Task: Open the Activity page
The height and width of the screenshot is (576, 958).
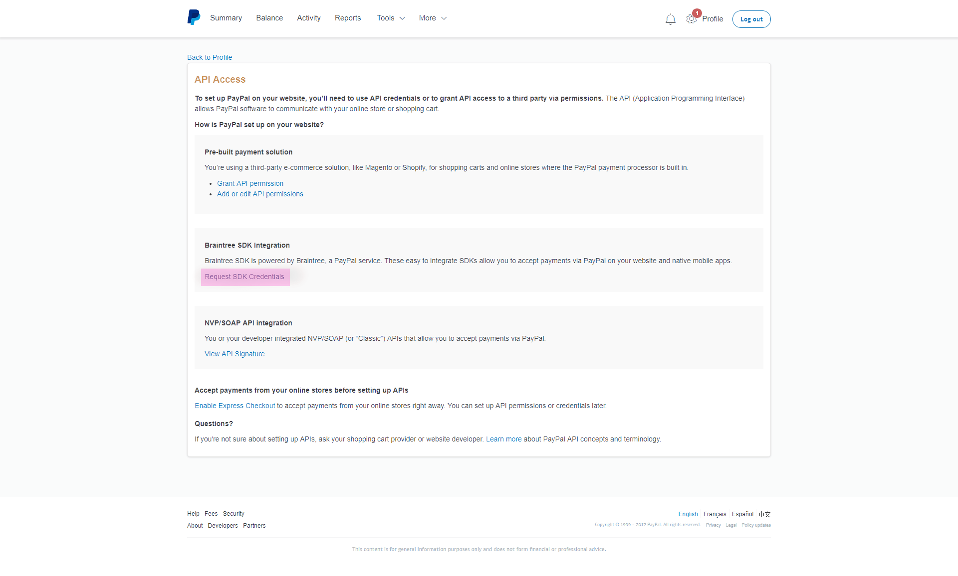Action: [x=309, y=18]
